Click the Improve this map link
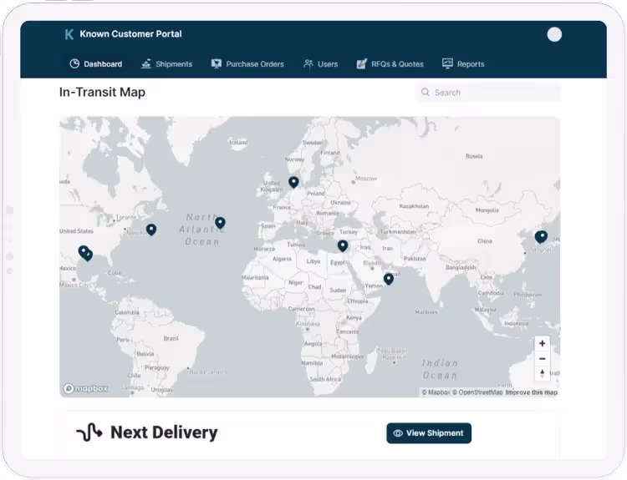The image size is (627, 480). coord(532,392)
